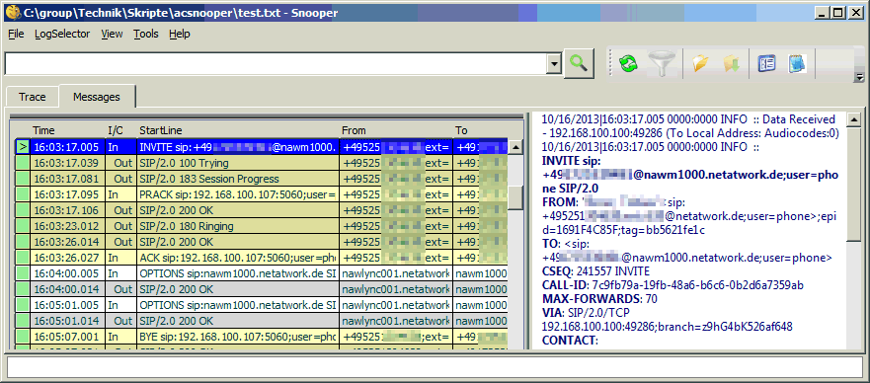Click the arrow marker of the 16:03:17.005 row
The height and width of the screenshot is (383, 870).
tap(22, 147)
